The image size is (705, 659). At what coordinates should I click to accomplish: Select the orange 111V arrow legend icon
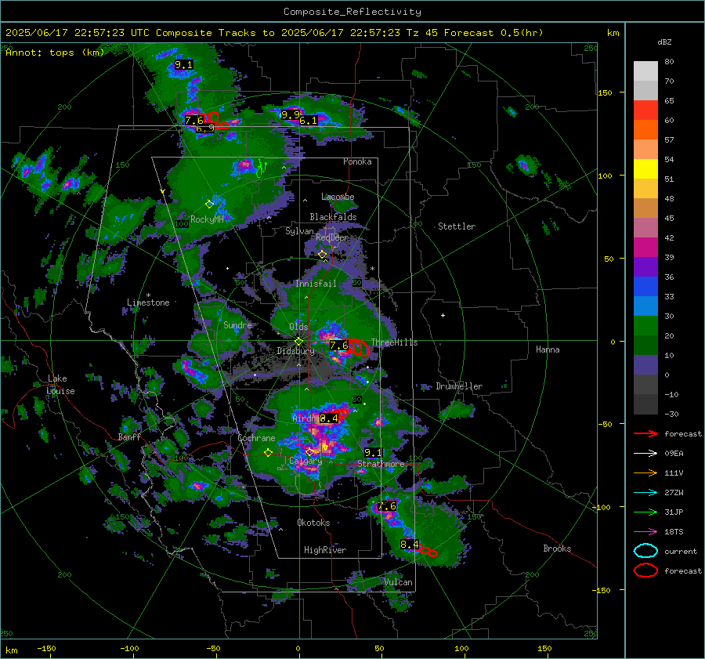pos(645,473)
